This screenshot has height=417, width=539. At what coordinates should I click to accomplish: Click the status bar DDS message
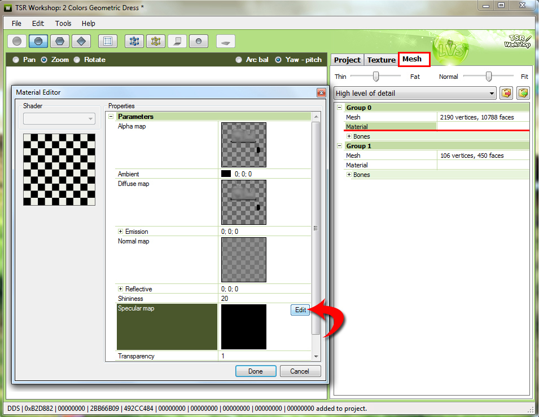(187, 409)
